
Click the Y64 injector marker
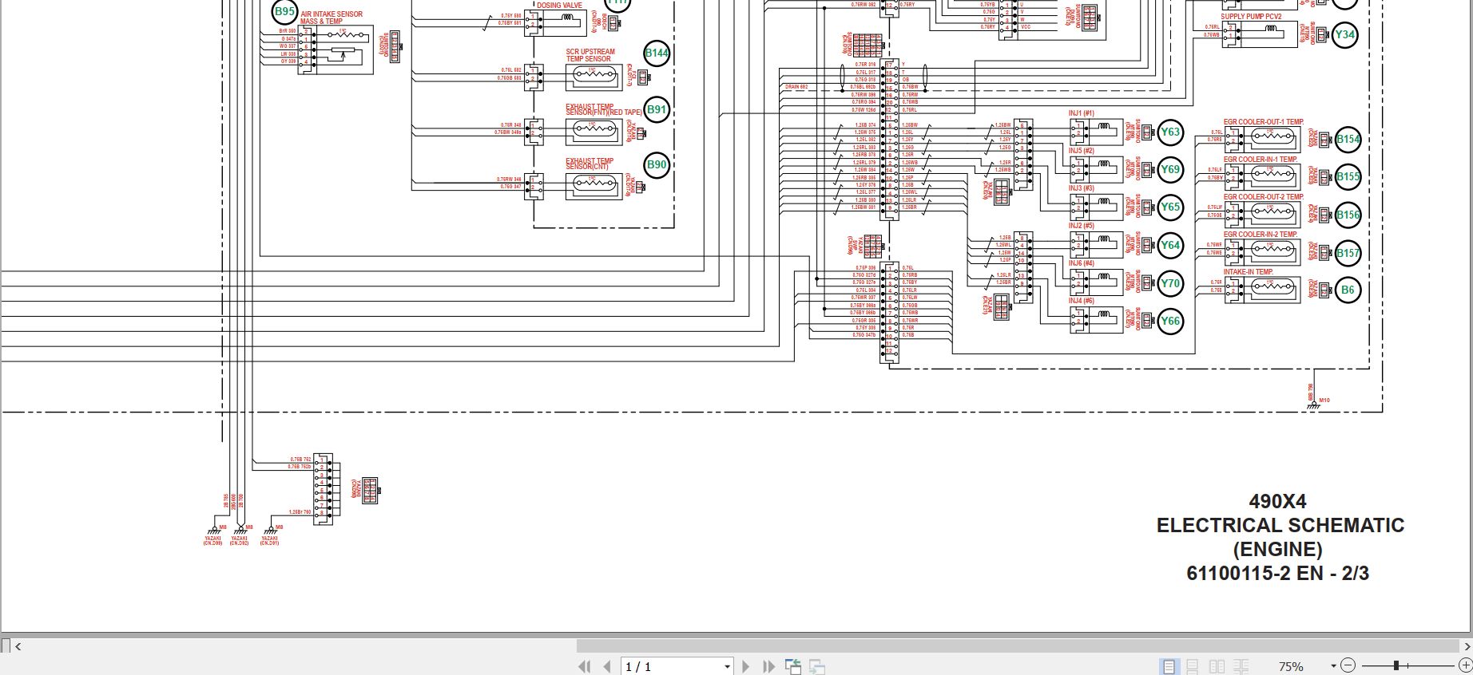click(1170, 245)
